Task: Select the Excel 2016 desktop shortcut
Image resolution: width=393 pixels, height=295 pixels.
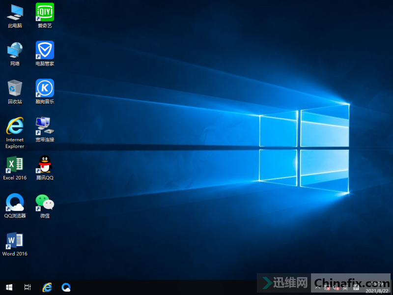Action: tap(15, 168)
